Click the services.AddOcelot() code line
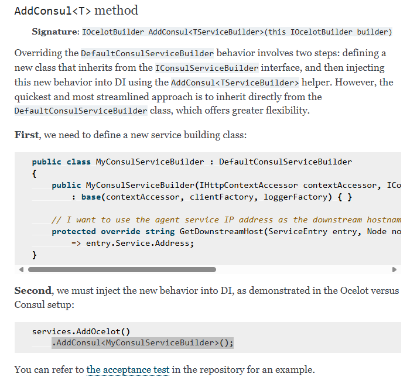The image size is (417, 384). (81, 331)
